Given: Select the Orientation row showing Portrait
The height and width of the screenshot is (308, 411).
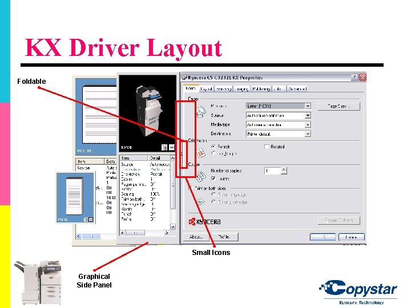Looking at the screenshot, I should (145, 174).
